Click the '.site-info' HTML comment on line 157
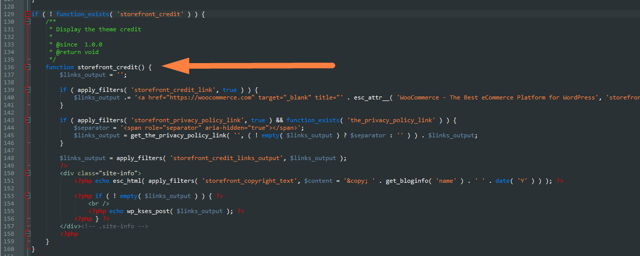The image size is (640, 256). (x=114, y=226)
